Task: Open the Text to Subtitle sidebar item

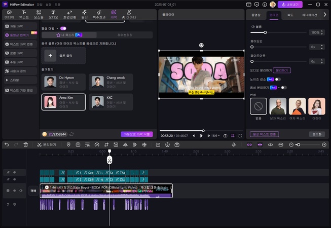Action: click(x=20, y=44)
